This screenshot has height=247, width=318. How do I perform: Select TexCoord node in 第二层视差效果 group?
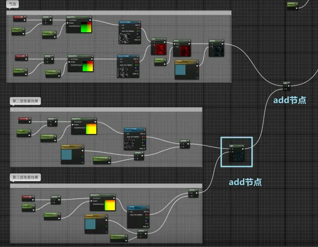coord(25,120)
